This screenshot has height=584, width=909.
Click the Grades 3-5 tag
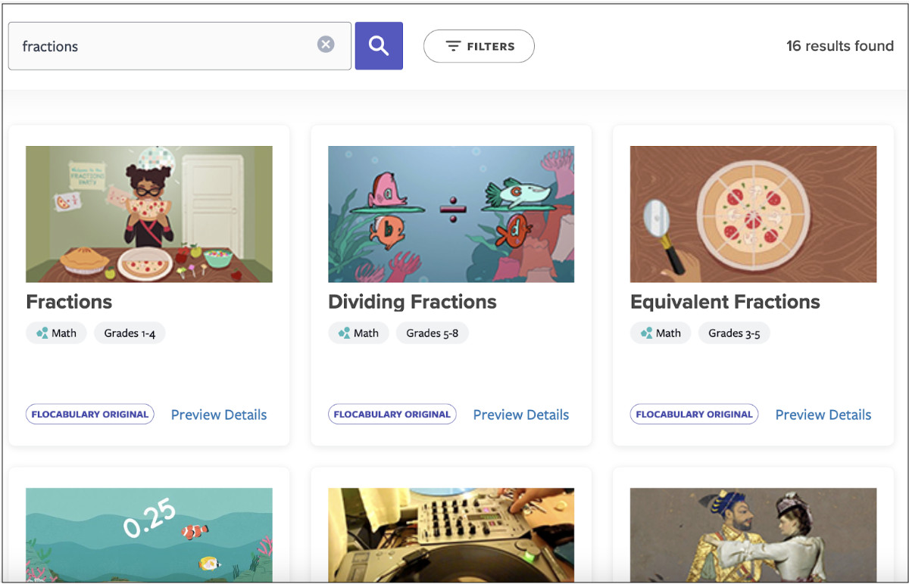pos(734,333)
